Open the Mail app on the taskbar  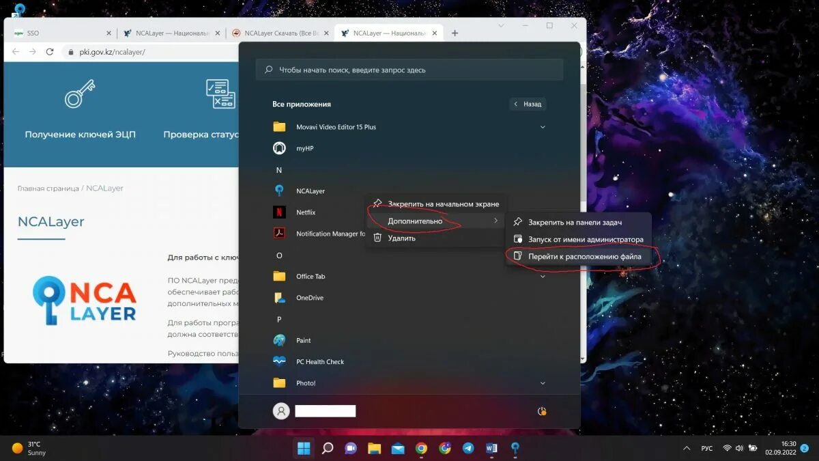[398, 448]
